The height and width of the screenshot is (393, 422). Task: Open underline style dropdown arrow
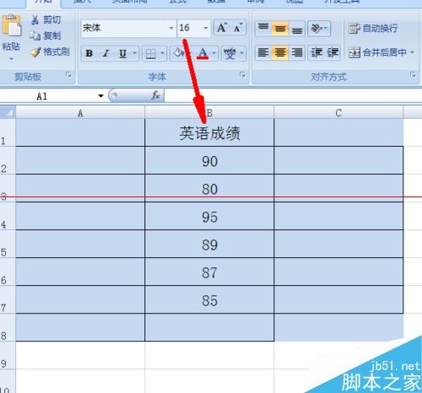134,53
